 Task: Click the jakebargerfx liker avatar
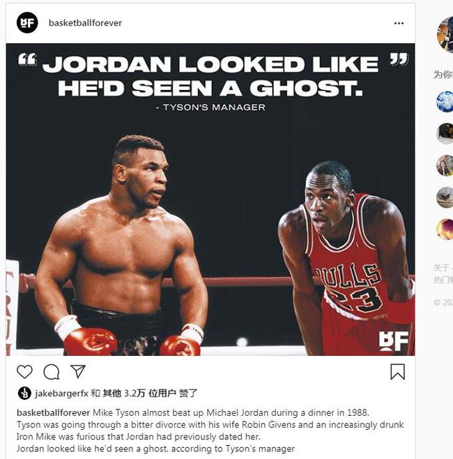[24, 393]
